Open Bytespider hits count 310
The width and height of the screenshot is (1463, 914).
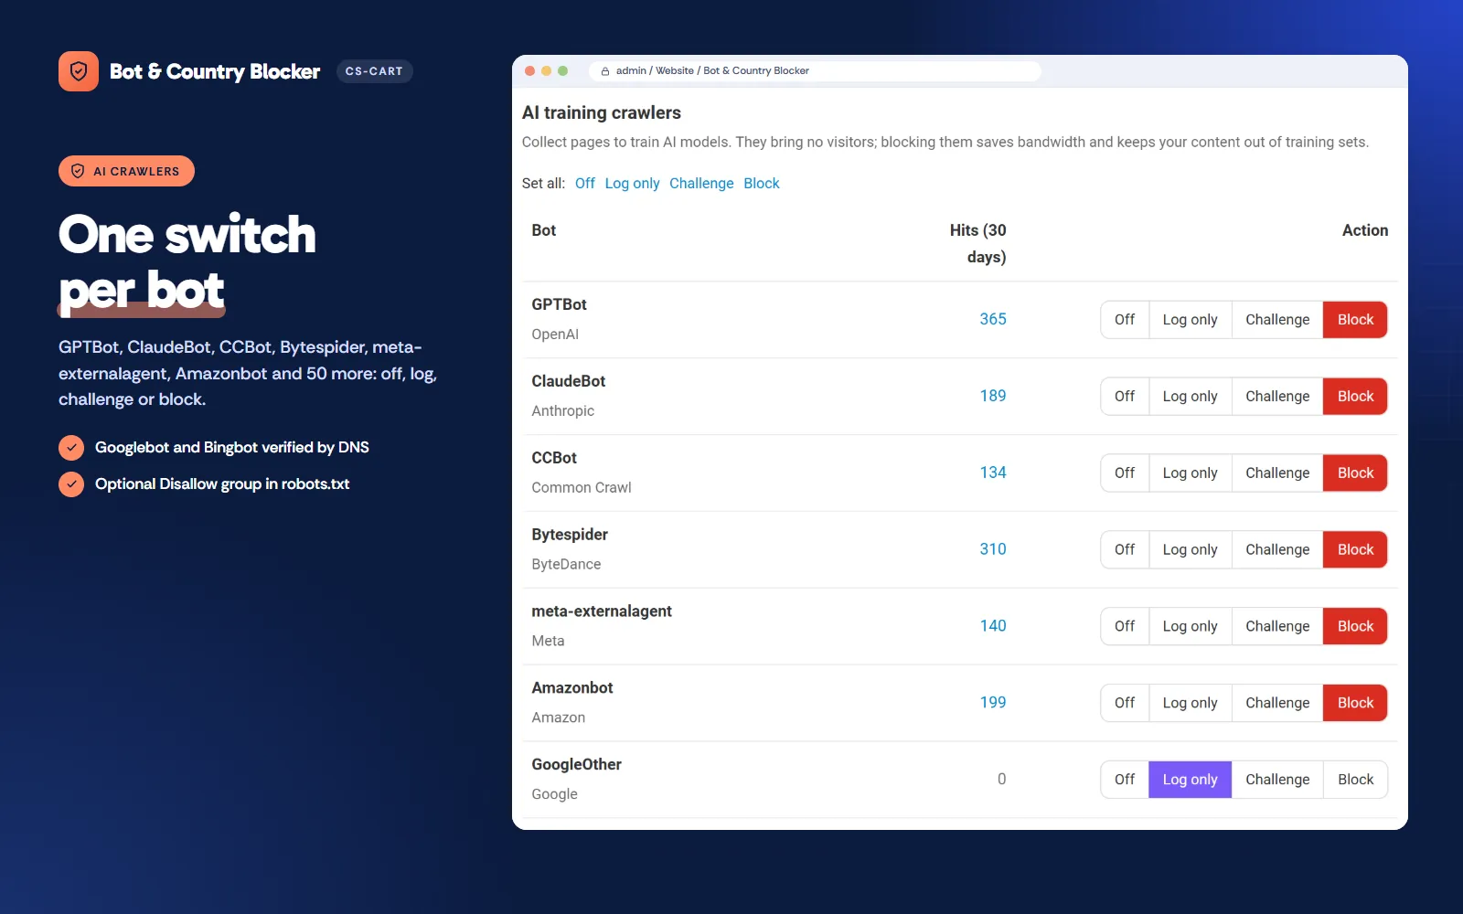pyautogui.click(x=993, y=550)
